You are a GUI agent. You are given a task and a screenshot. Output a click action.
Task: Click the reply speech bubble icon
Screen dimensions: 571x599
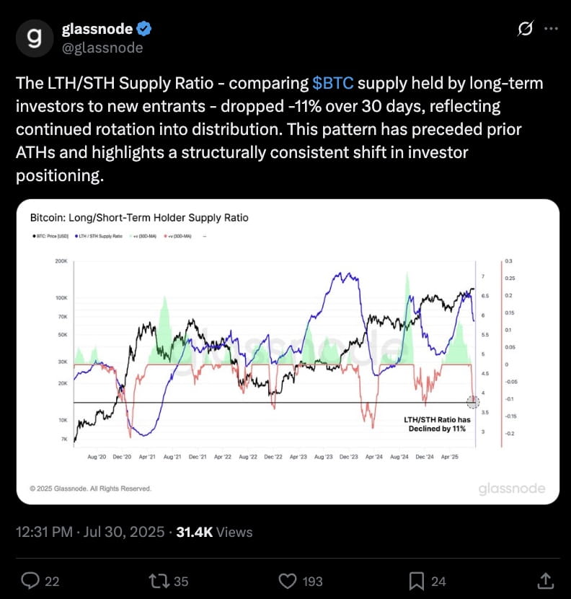point(30,581)
